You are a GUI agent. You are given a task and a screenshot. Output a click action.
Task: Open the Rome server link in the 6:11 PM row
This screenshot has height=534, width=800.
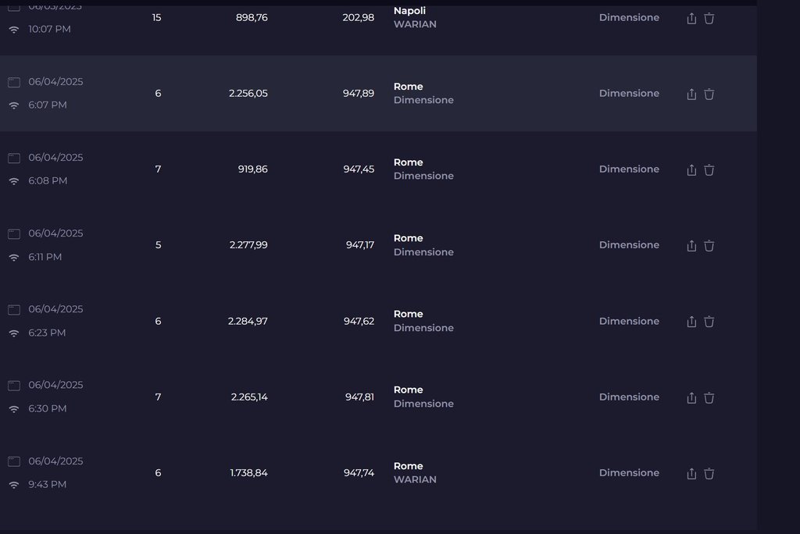coord(408,238)
